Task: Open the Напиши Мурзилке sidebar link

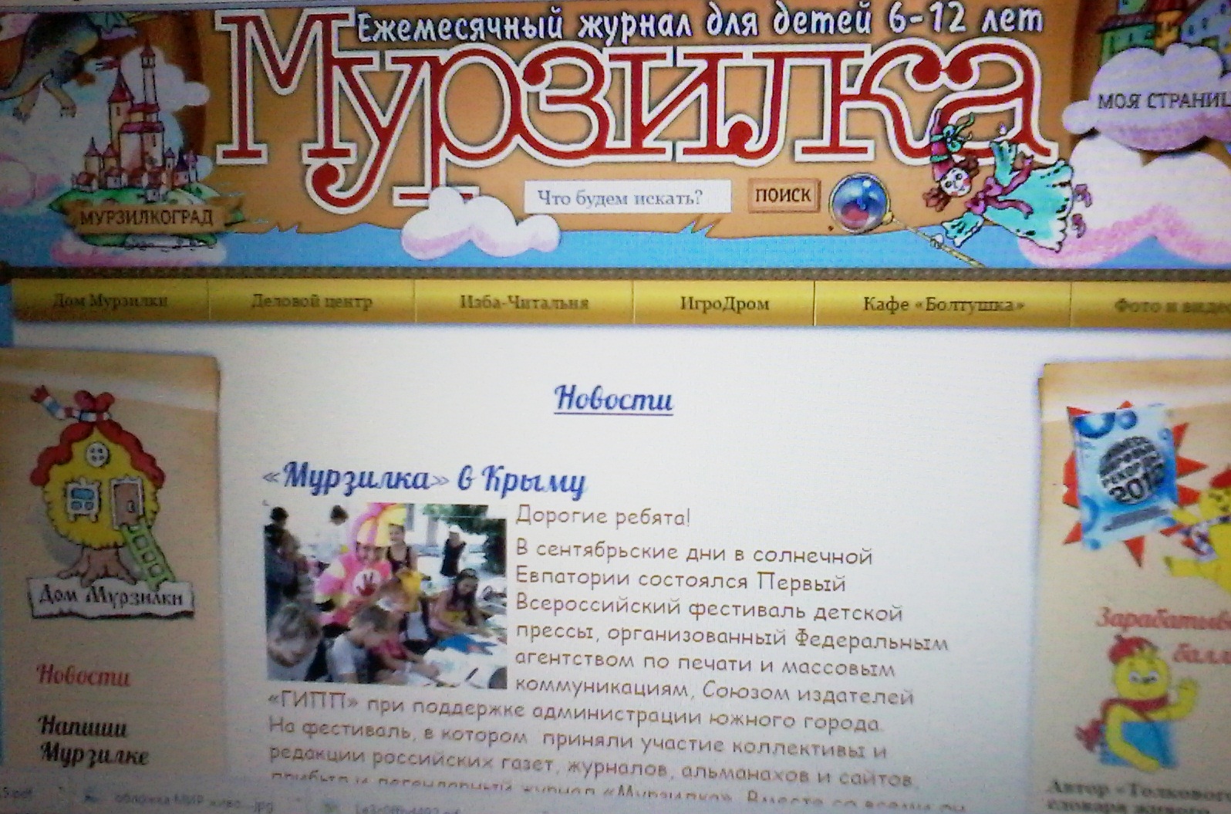Action: 93,741
